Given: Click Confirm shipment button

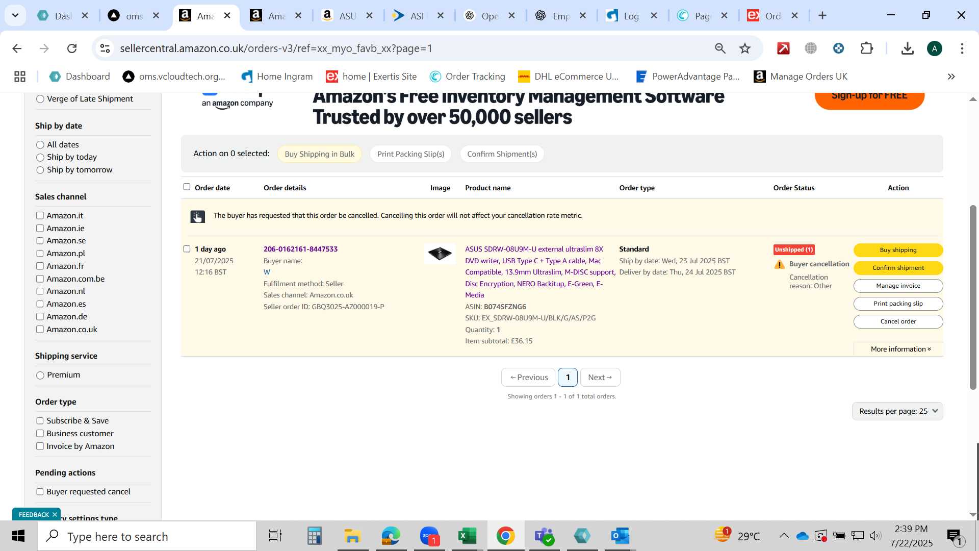Looking at the screenshot, I should 898,268.
